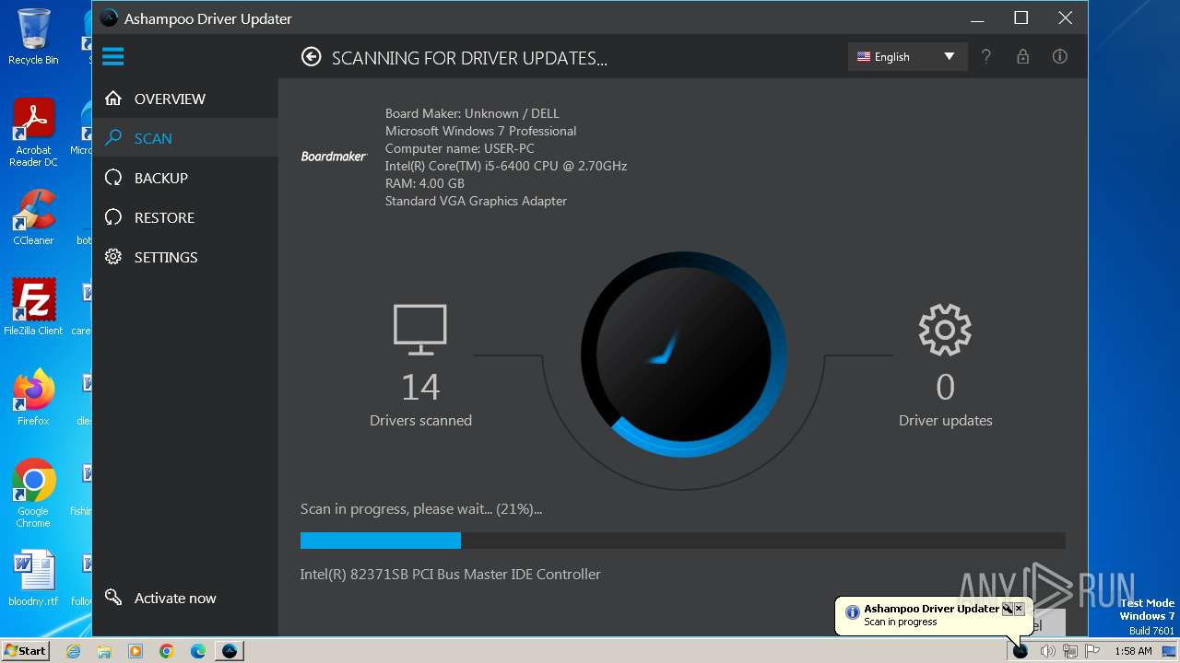Open File Explorer from taskbar
This screenshot has height=663, width=1180.
(104, 651)
